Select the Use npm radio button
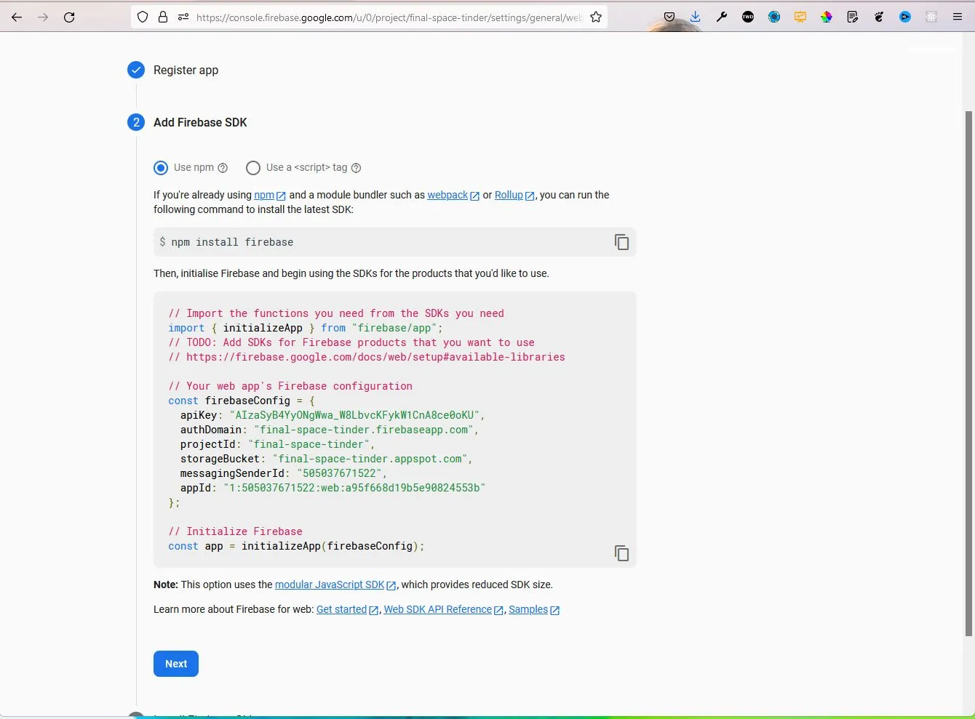 point(161,168)
